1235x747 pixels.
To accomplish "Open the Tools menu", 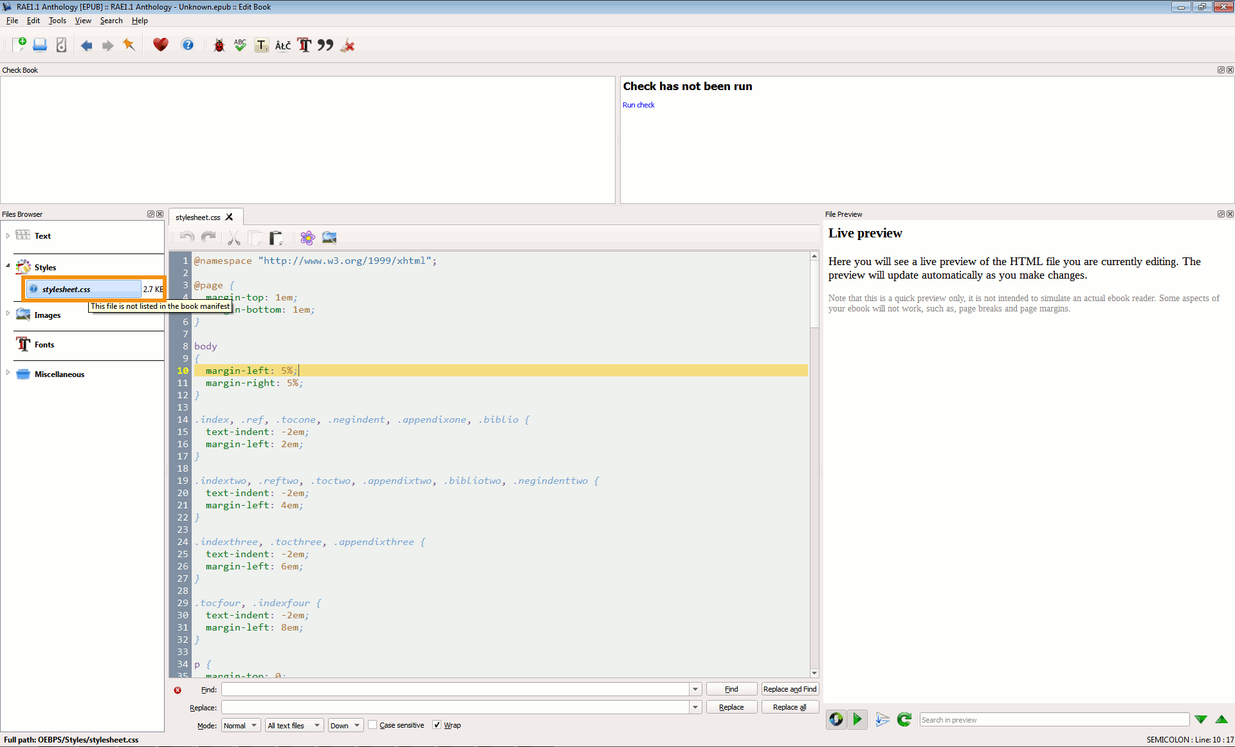I will [x=57, y=21].
